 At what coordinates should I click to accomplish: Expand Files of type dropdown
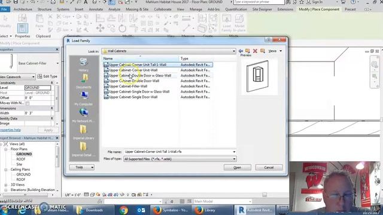[234, 159]
